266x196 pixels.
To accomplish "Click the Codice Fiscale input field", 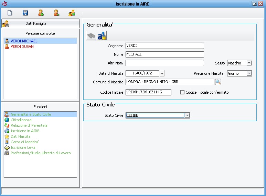I will [148, 92].
